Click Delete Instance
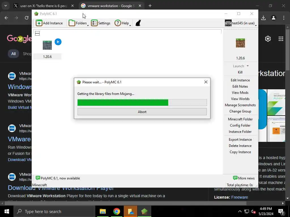This screenshot has width=290, height=217. [240, 146]
